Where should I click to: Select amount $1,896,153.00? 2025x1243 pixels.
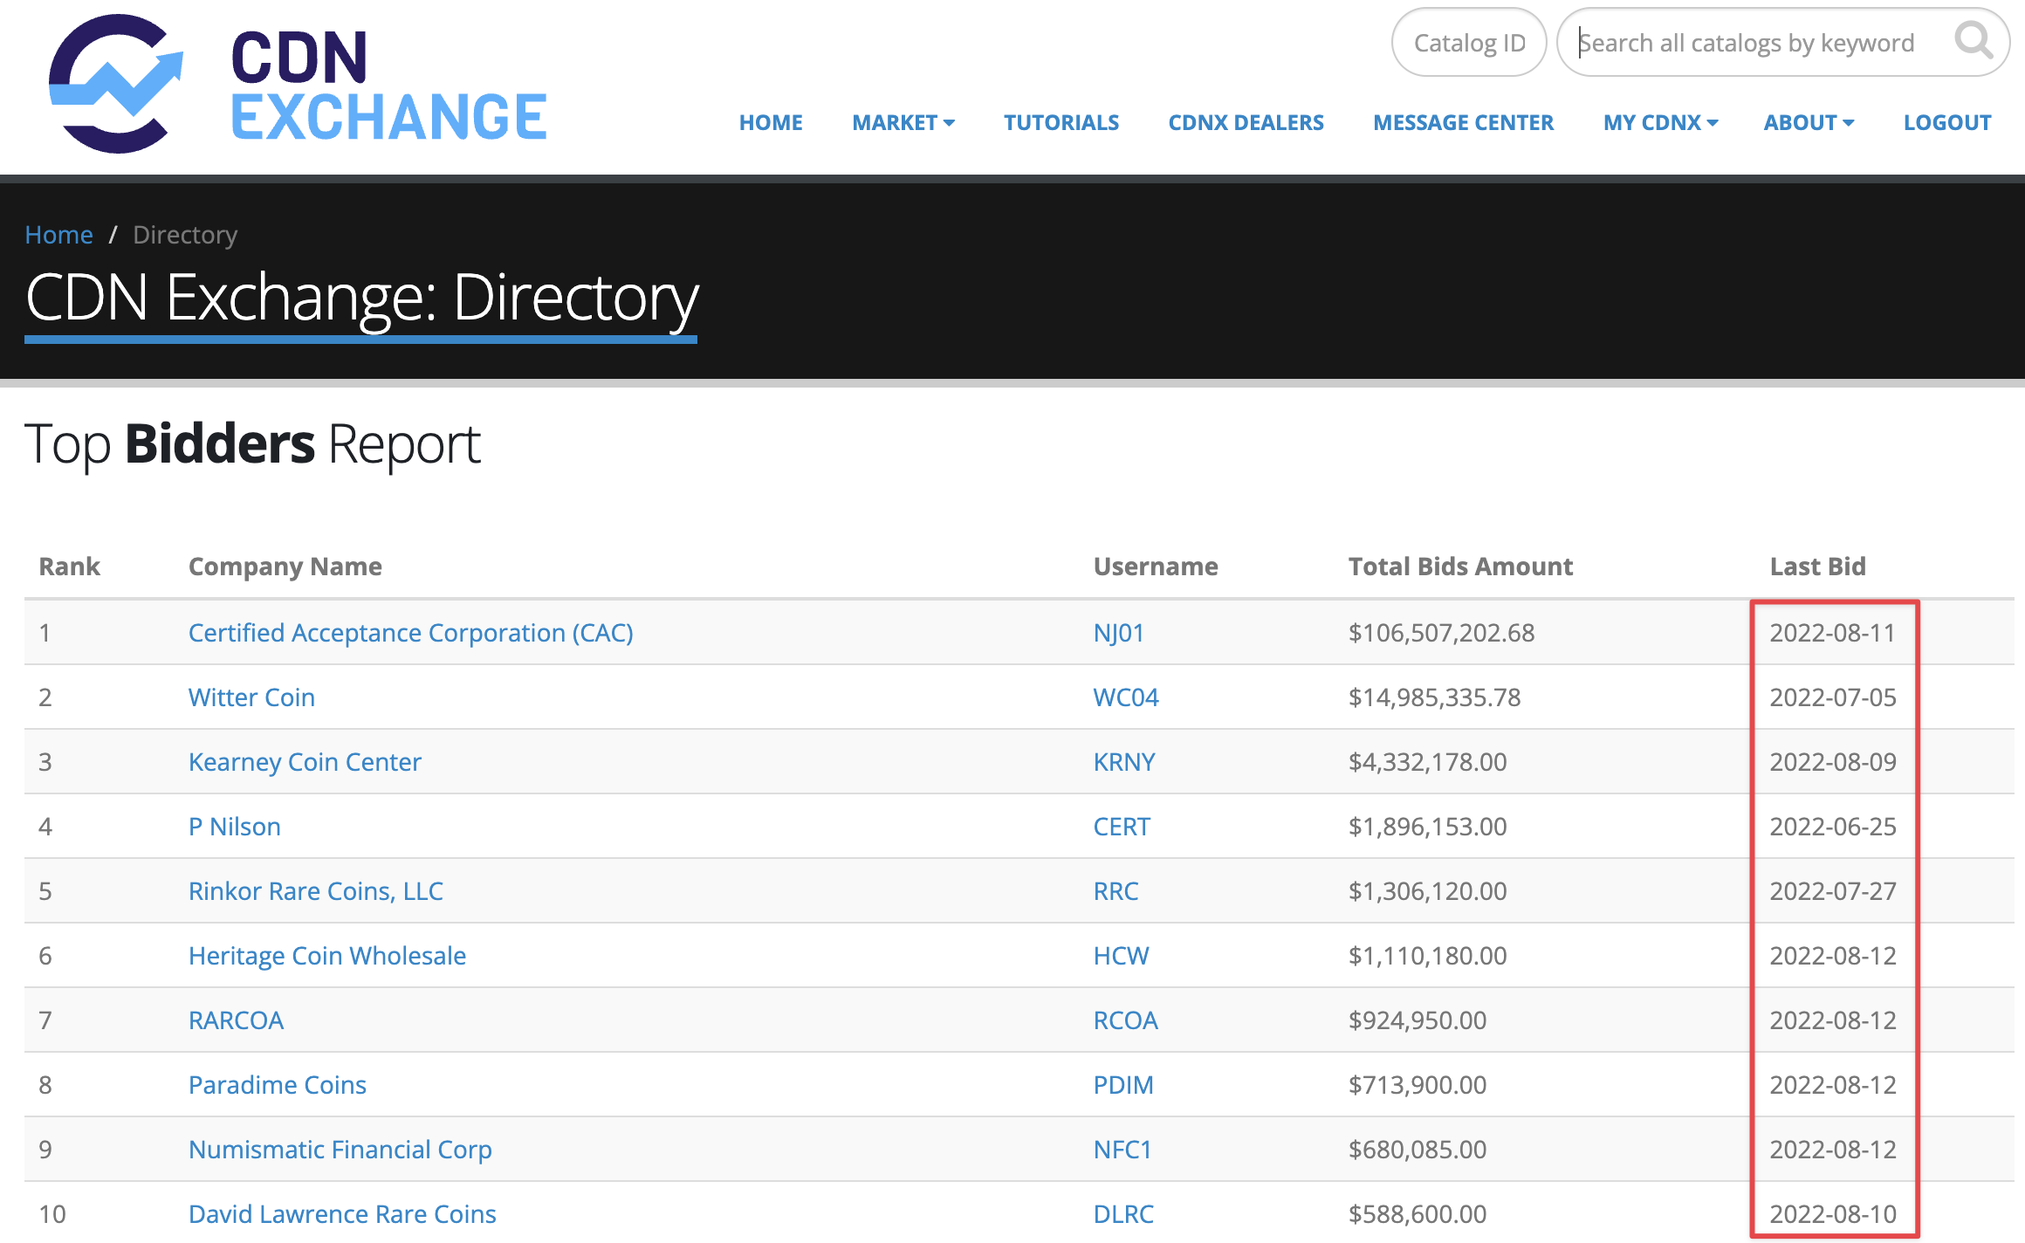click(1427, 827)
